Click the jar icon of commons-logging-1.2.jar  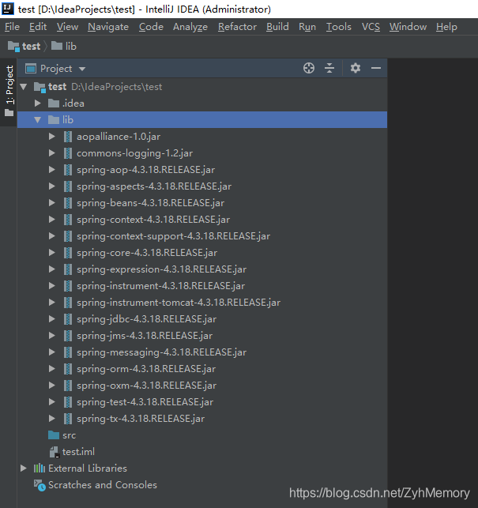pyautogui.click(x=68, y=153)
